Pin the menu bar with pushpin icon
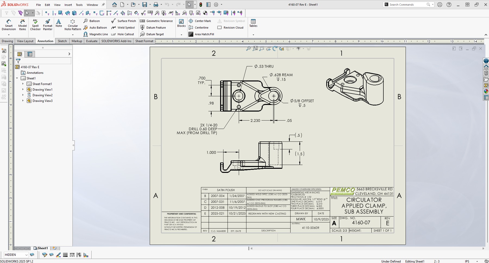The width and height of the screenshot is (489, 263). 103,5
